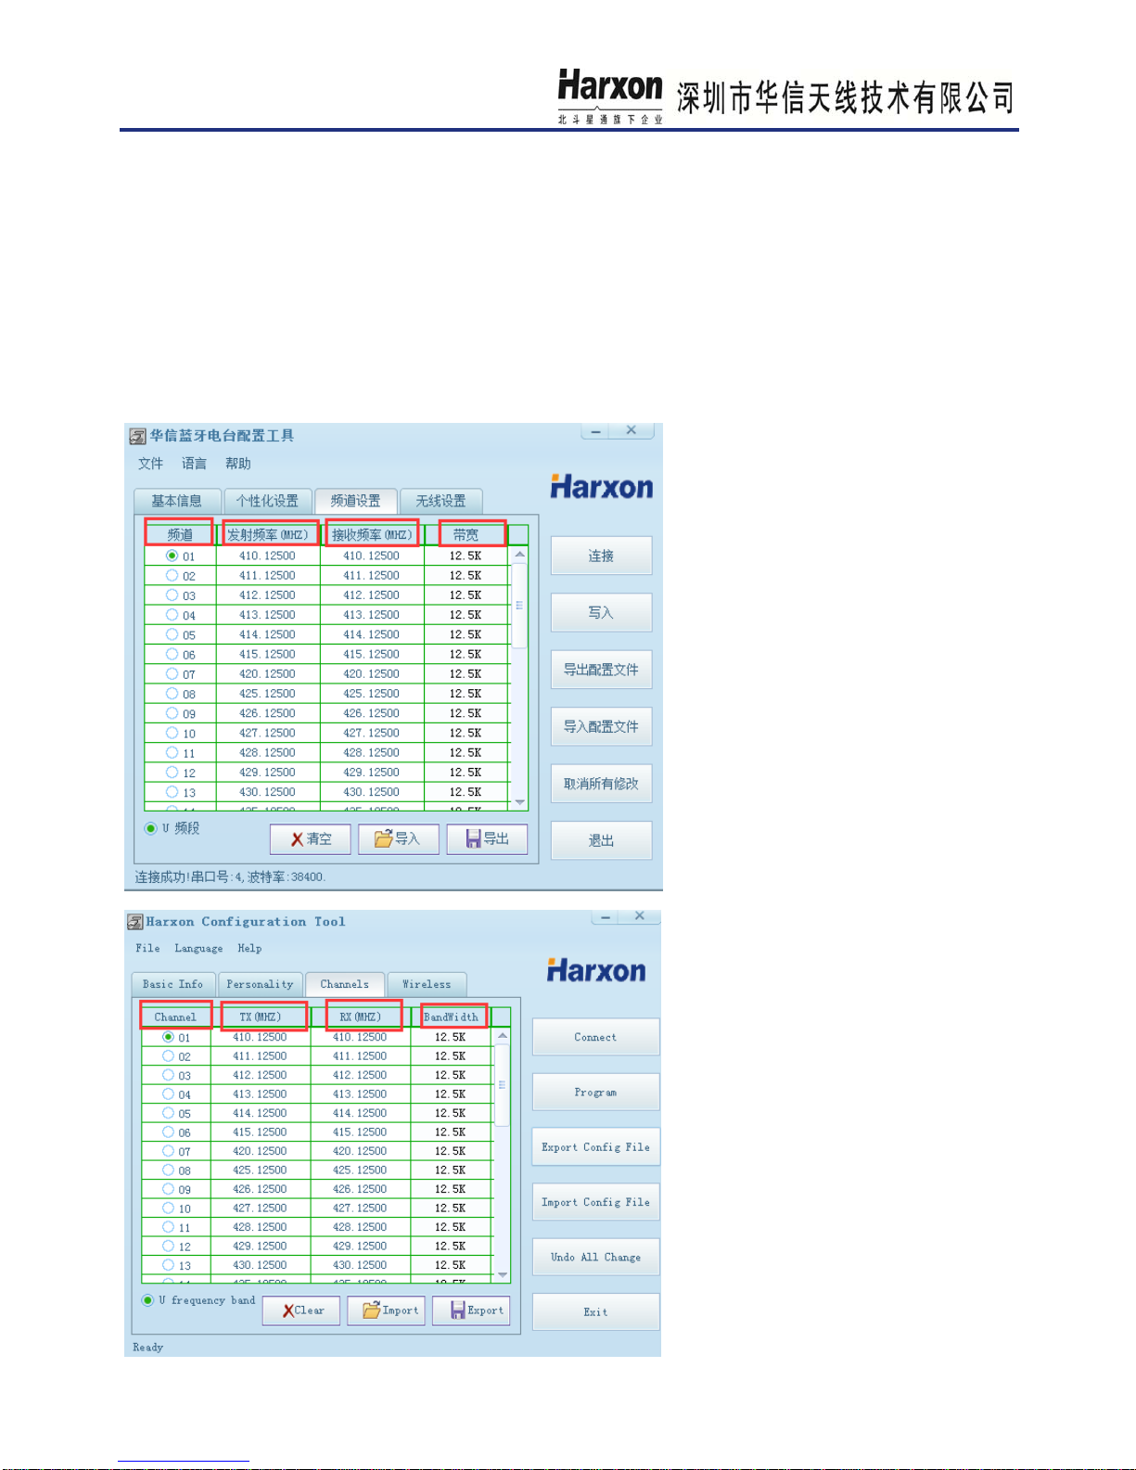Click the 发射频率(MHZ) column header
The height and width of the screenshot is (1470, 1136).
[268, 534]
